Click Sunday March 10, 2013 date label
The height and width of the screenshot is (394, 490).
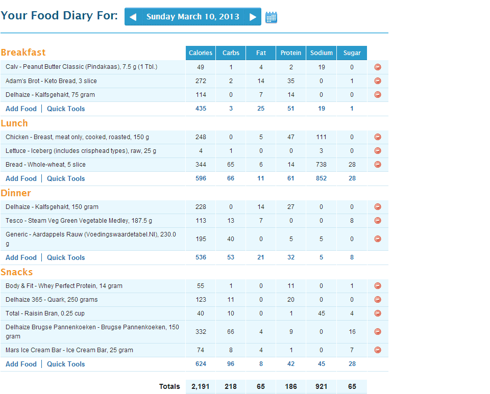click(x=192, y=17)
